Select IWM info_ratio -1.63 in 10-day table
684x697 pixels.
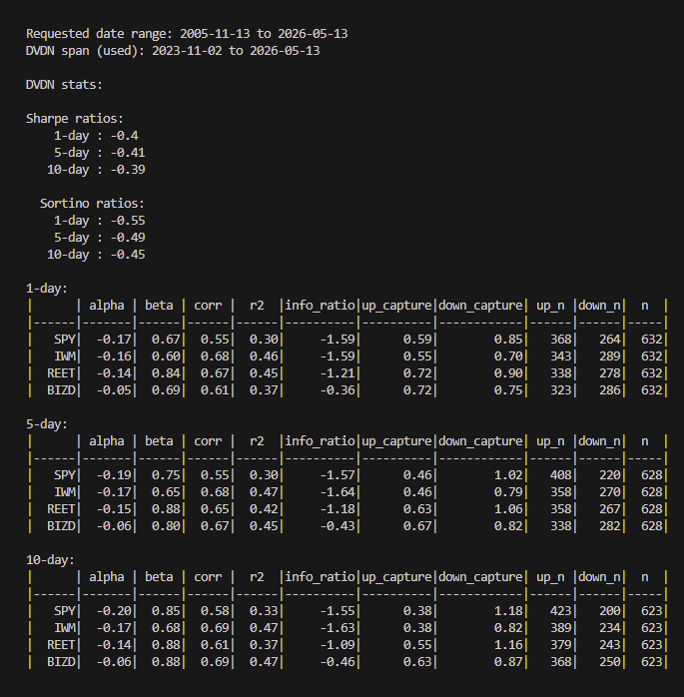point(338,628)
